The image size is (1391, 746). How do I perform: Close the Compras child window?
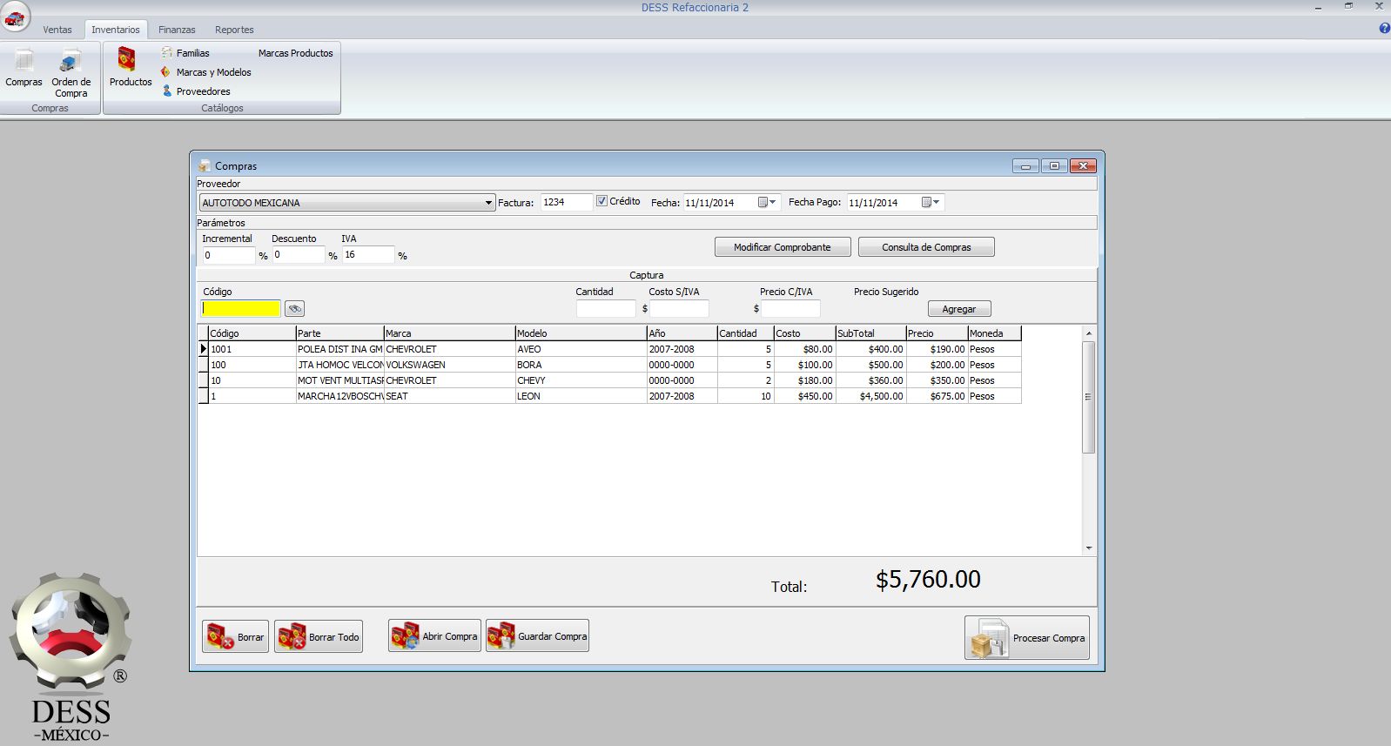(x=1083, y=165)
